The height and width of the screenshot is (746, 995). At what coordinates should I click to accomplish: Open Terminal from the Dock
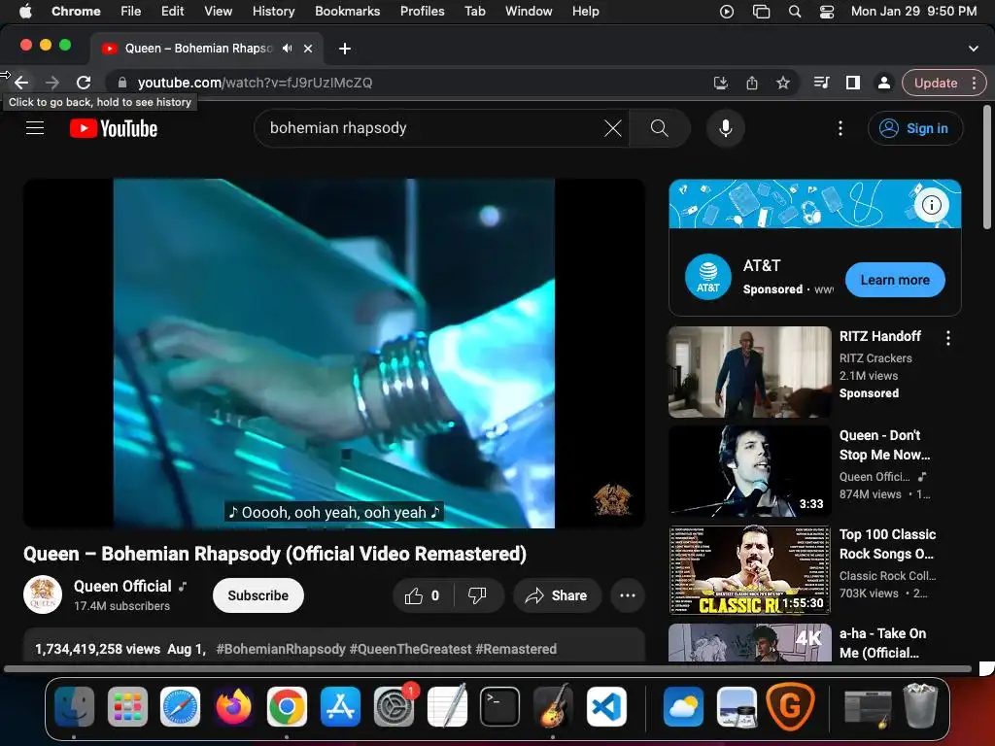499,706
